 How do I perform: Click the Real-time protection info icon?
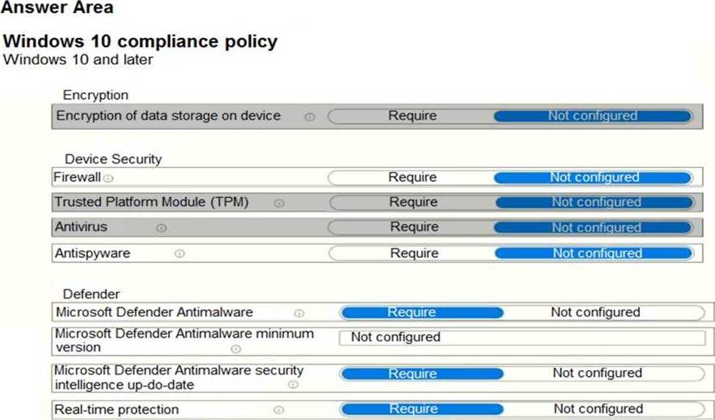pos(278,410)
